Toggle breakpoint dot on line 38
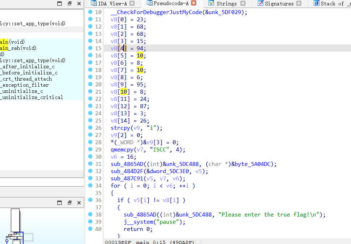This screenshot has height=244, width=351. click(x=90, y=214)
